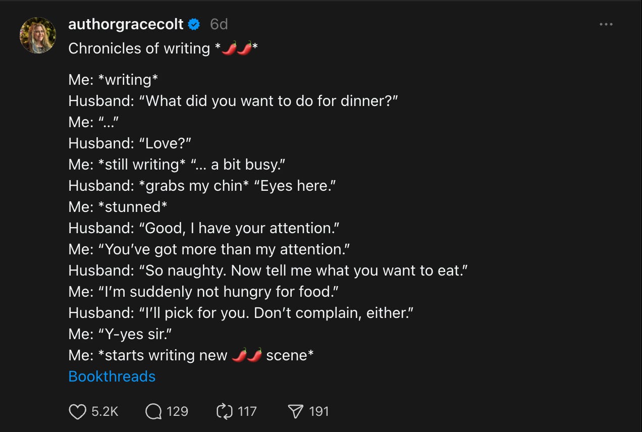Image resolution: width=642 pixels, height=432 pixels.
Task: Click the 6d timestamp
Action: (x=218, y=24)
